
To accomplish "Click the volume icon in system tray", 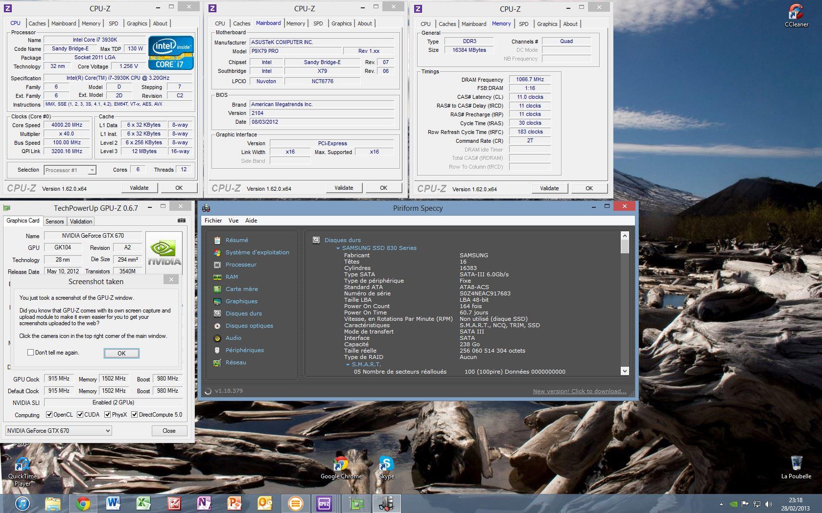I will 769,504.
